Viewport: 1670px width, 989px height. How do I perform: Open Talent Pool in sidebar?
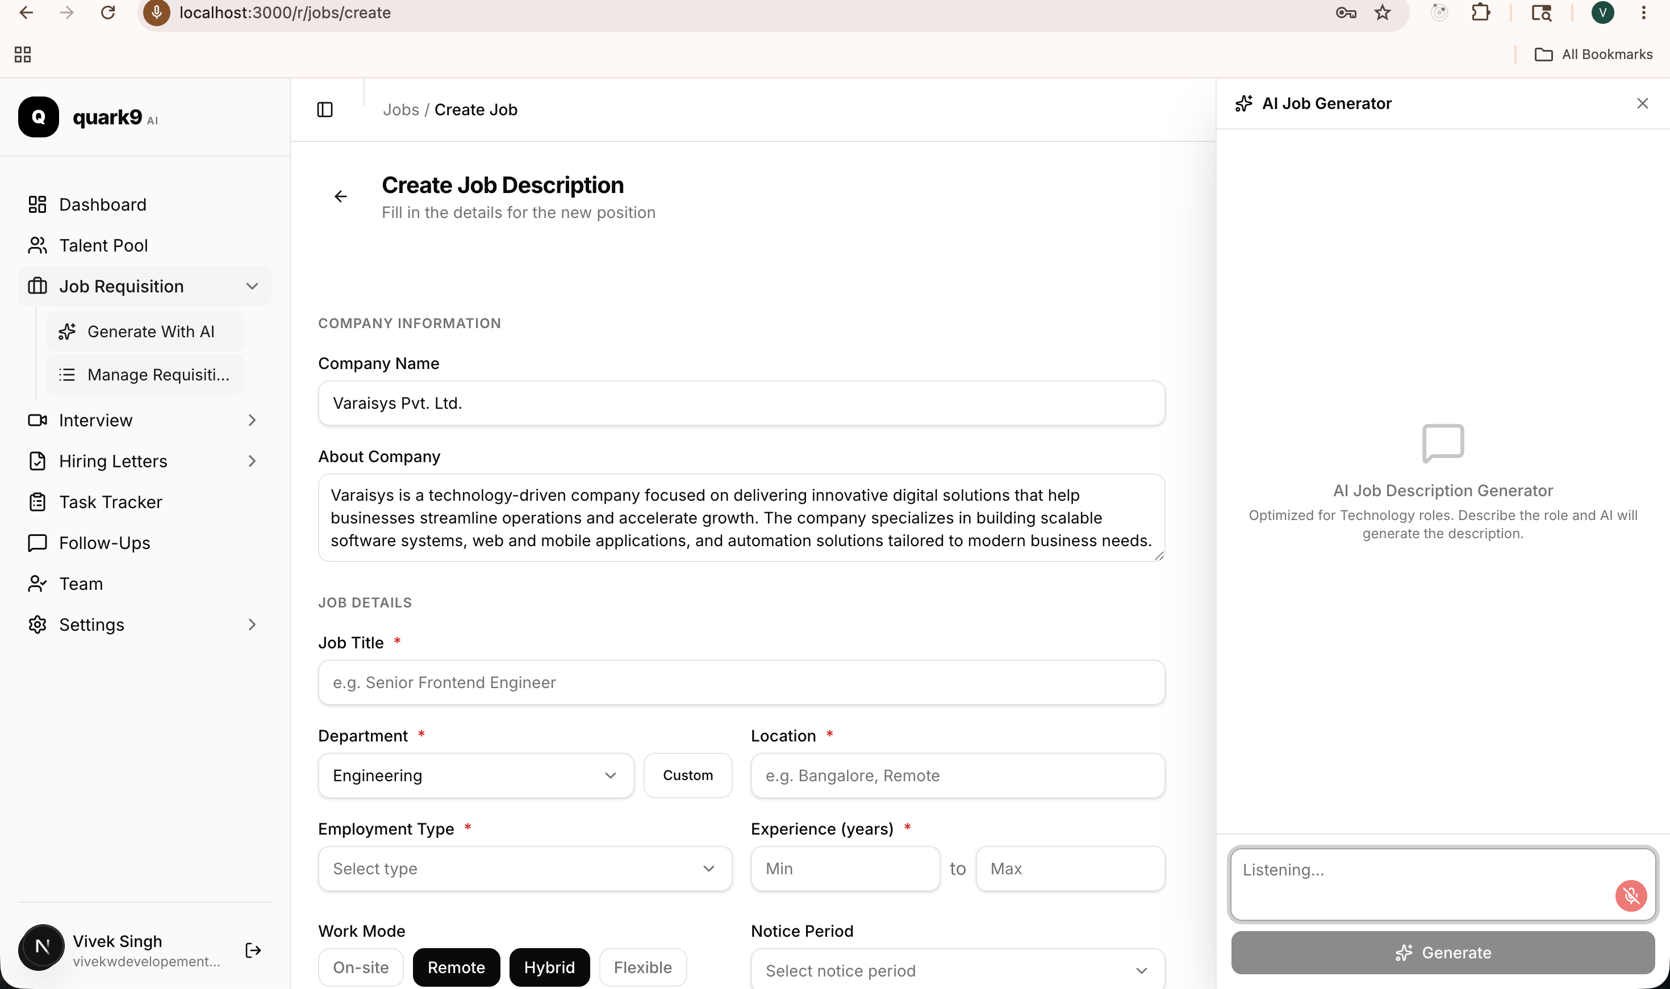click(145, 245)
